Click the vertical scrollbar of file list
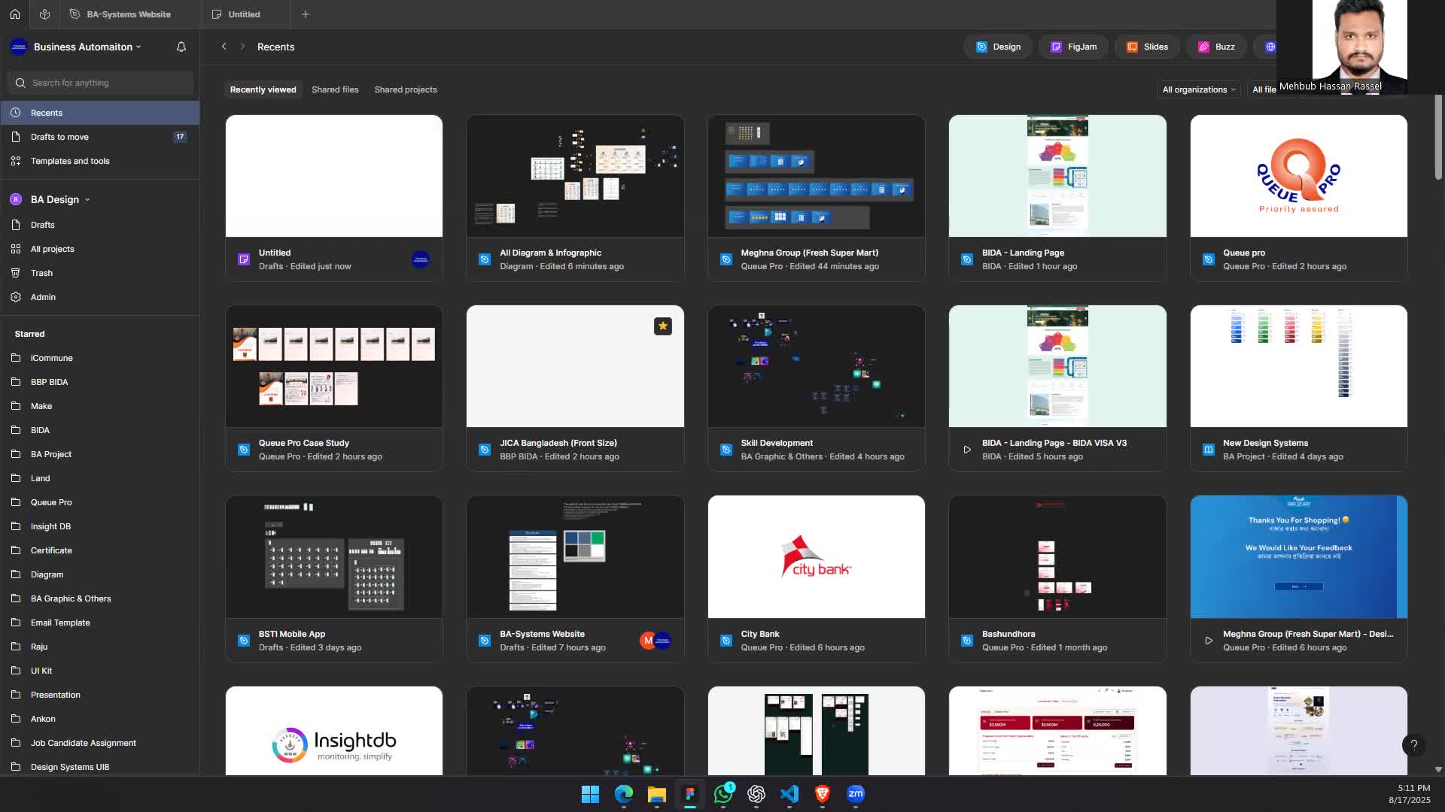 pyautogui.click(x=1438, y=137)
